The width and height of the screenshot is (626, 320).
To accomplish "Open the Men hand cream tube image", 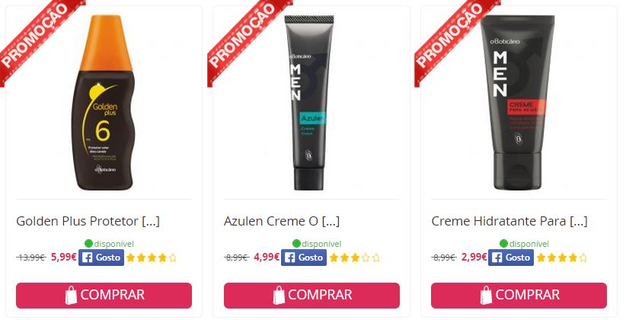I will [x=517, y=103].
